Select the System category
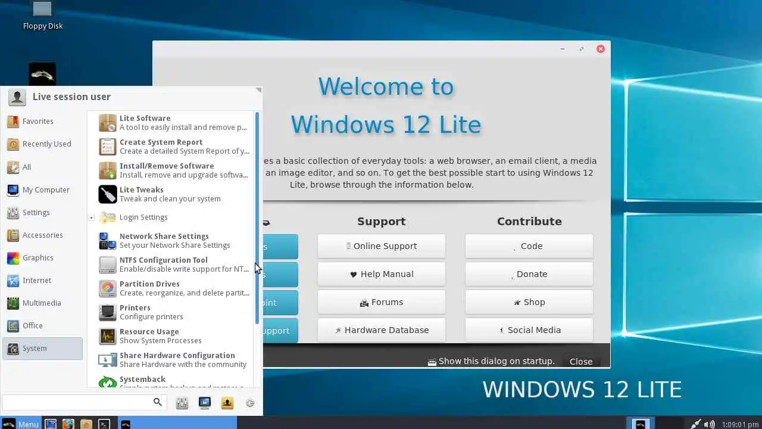762x429 pixels. coord(42,349)
